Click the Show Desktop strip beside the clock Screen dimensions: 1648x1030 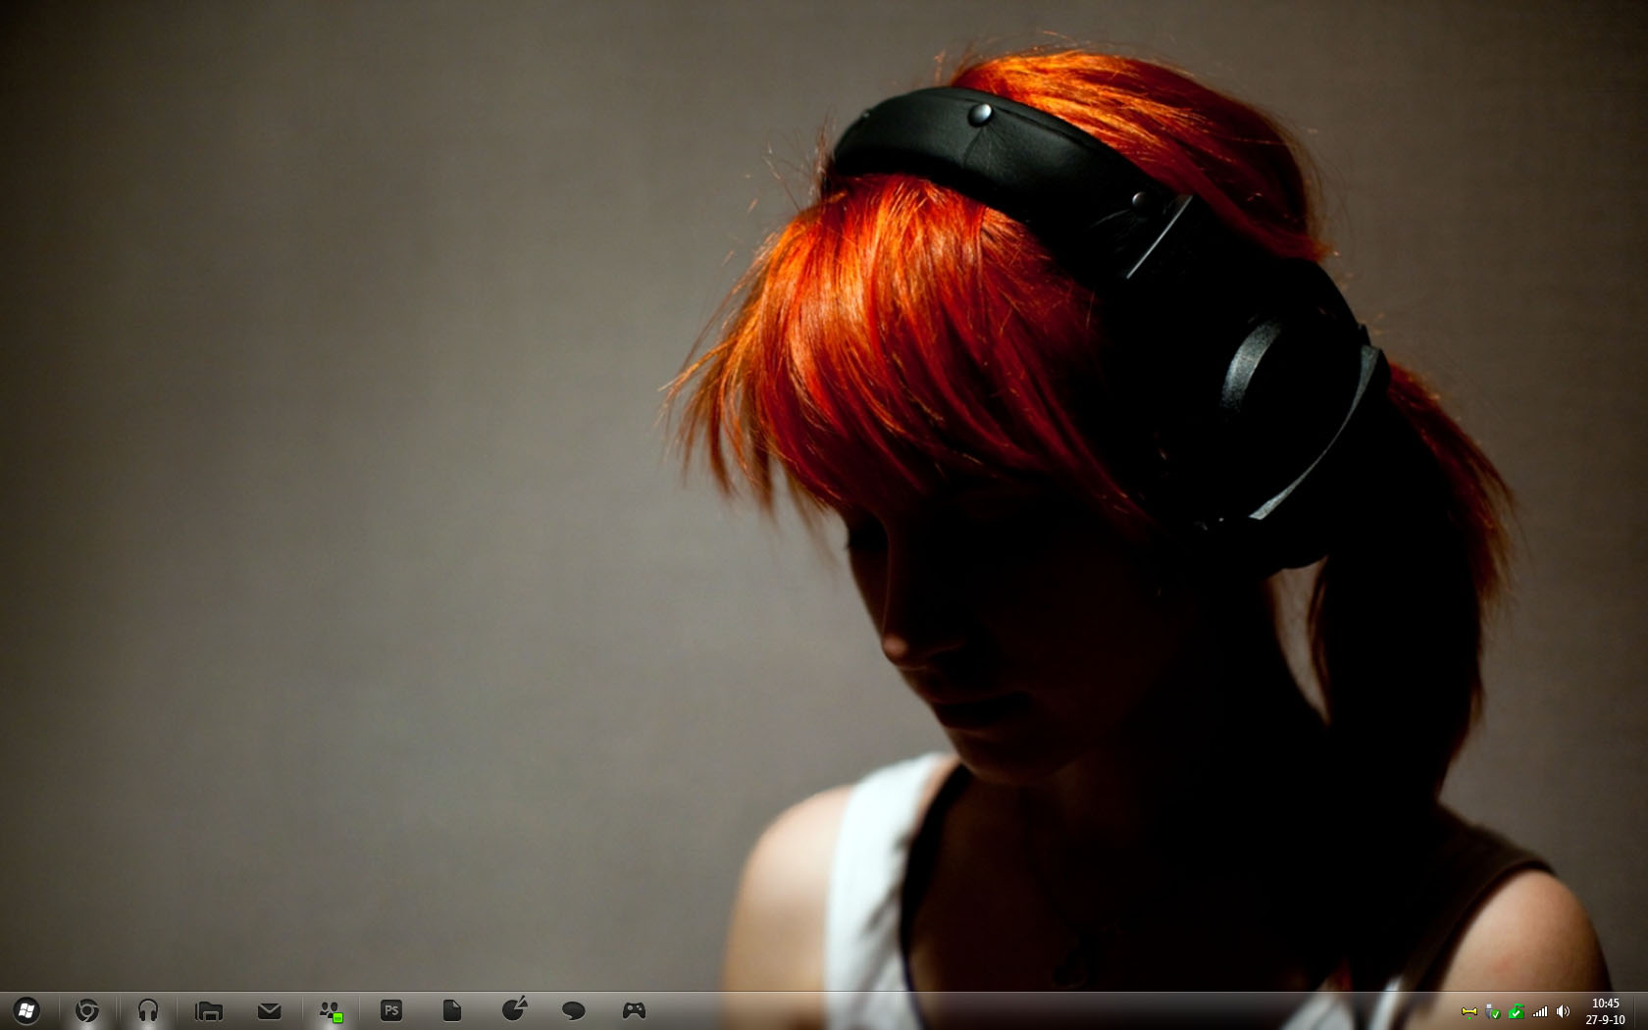click(x=1640, y=1011)
